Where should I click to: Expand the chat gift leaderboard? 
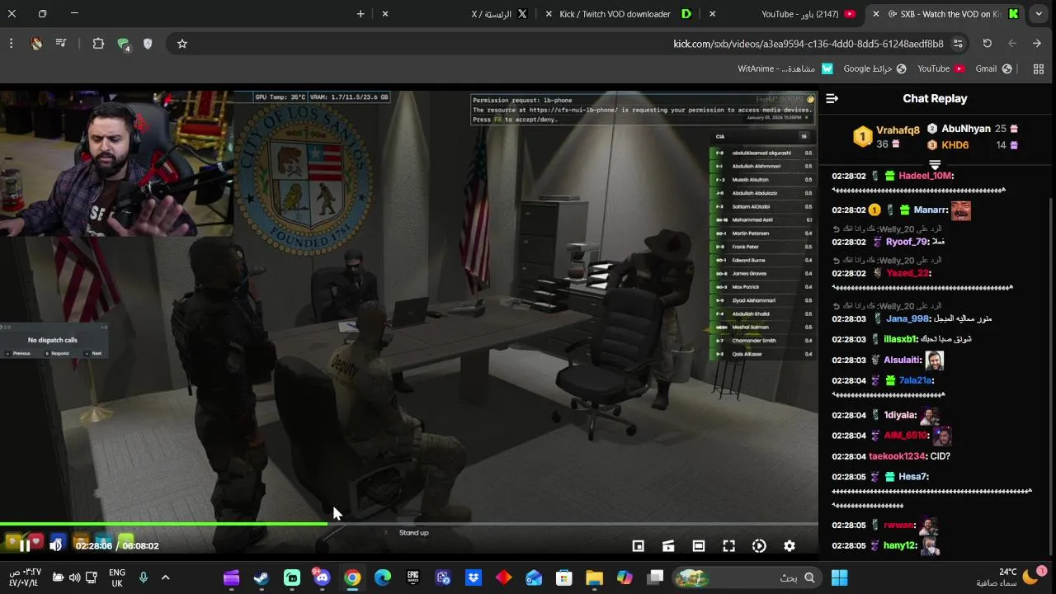(935, 165)
